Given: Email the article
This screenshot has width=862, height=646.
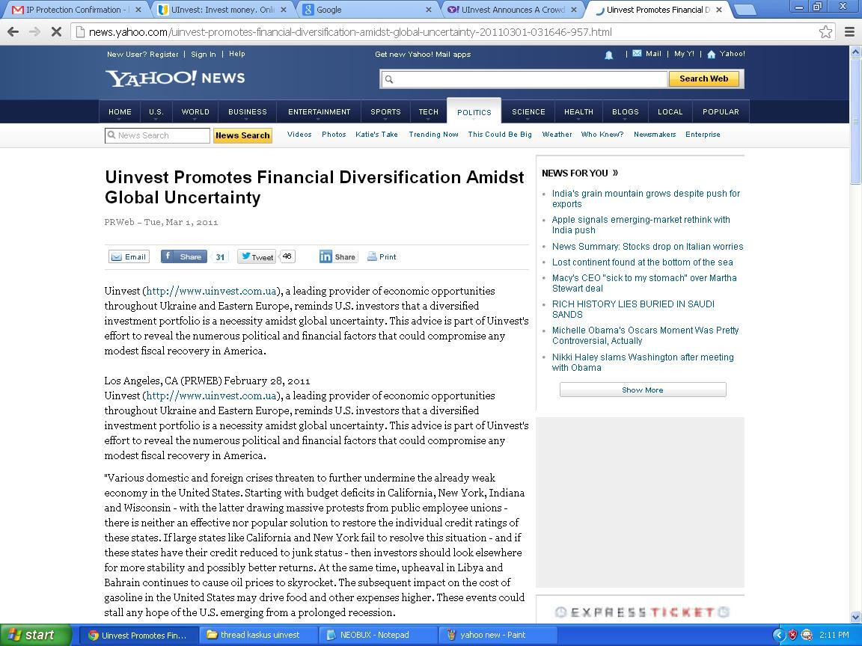Looking at the screenshot, I should tap(129, 256).
